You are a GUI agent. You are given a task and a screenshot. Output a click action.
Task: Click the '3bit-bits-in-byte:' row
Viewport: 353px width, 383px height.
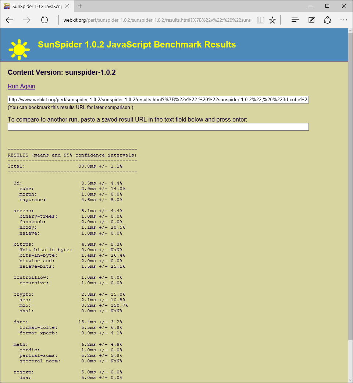pos(71,250)
